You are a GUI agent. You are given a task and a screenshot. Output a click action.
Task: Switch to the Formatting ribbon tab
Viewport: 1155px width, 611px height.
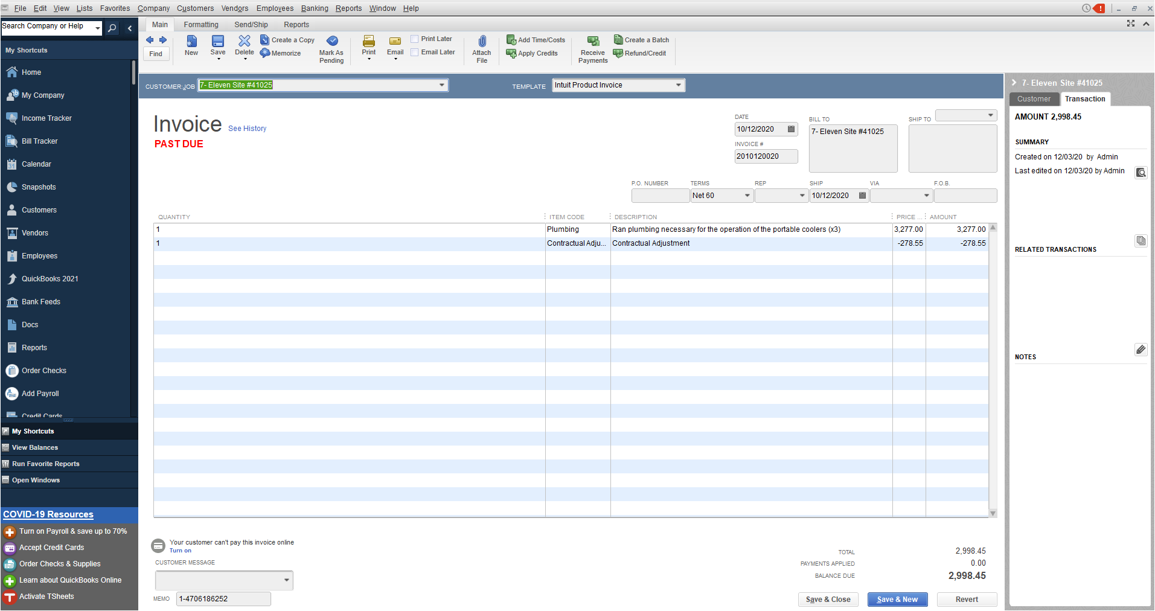[201, 25]
